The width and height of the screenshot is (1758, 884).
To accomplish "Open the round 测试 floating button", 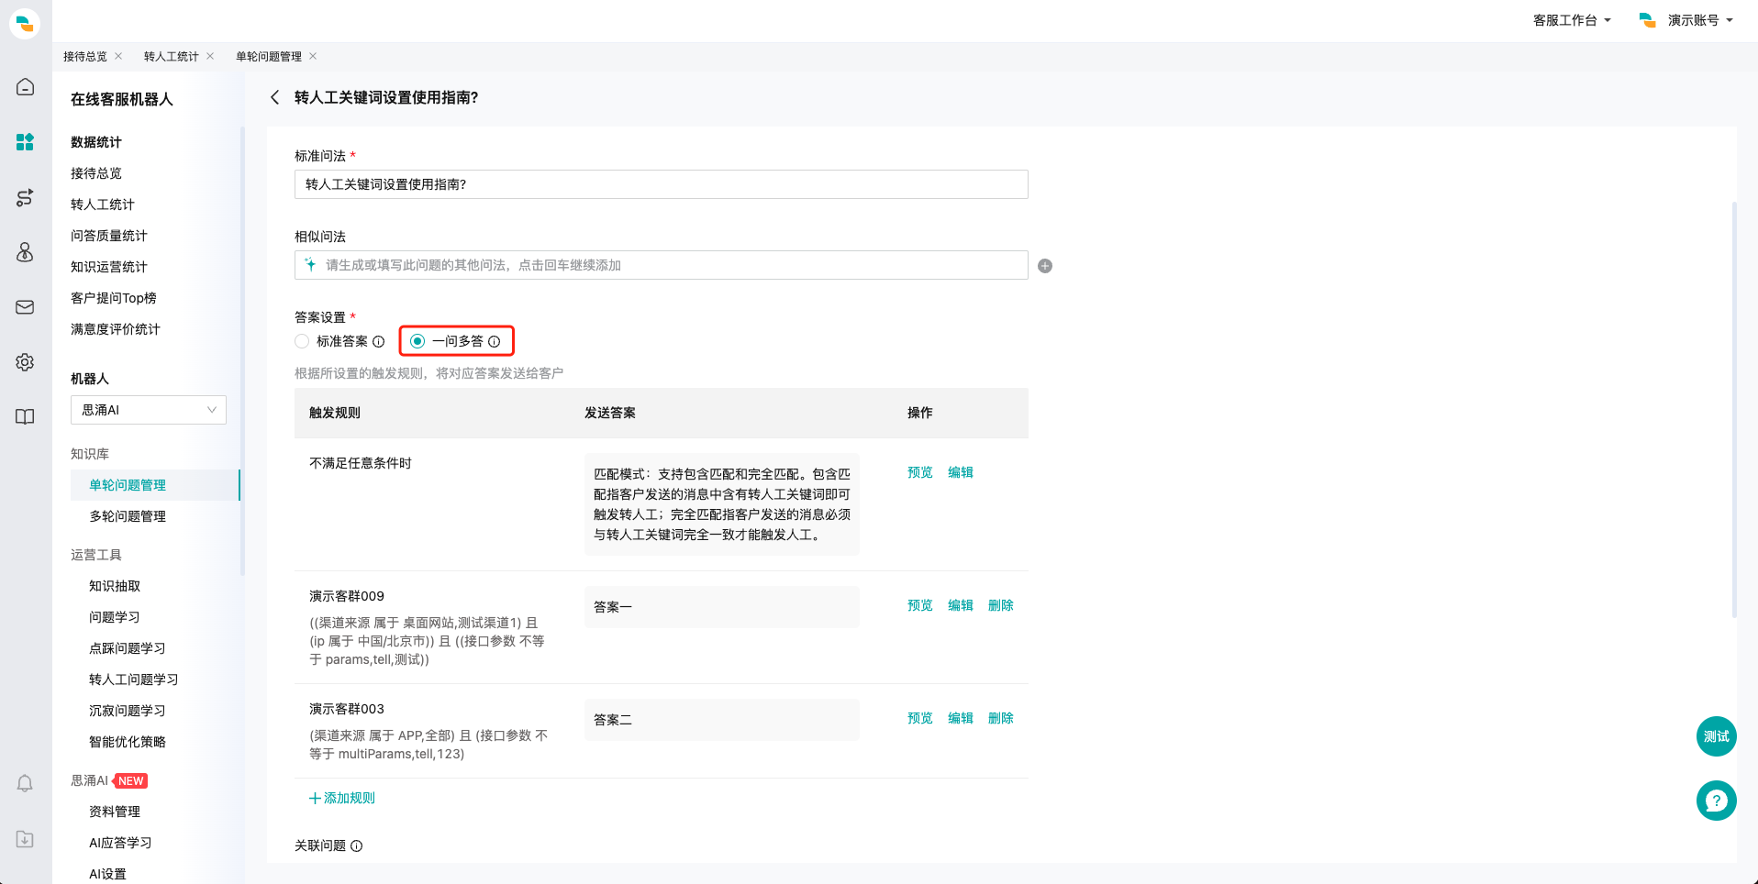I will pos(1716,736).
